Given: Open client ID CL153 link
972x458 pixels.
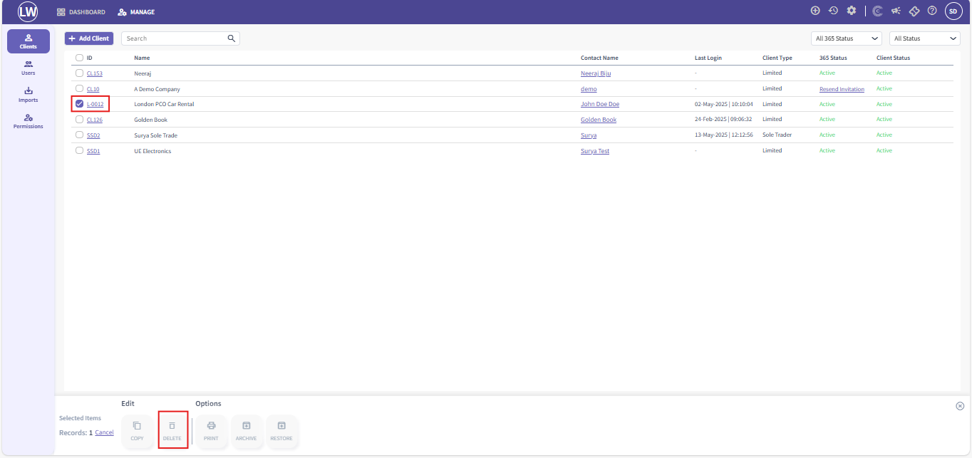Looking at the screenshot, I should point(95,73).
